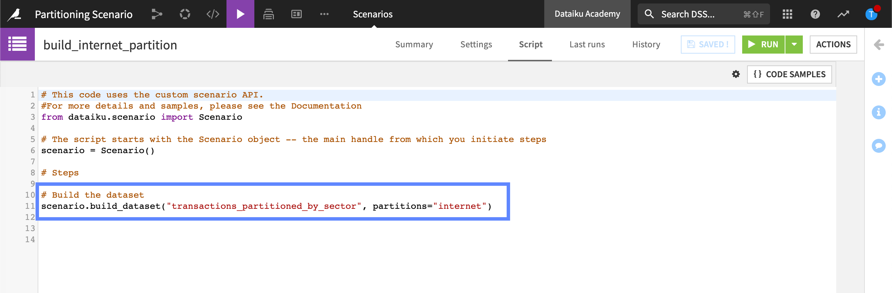Switch to the Settings tab

(x=476, y=45)
